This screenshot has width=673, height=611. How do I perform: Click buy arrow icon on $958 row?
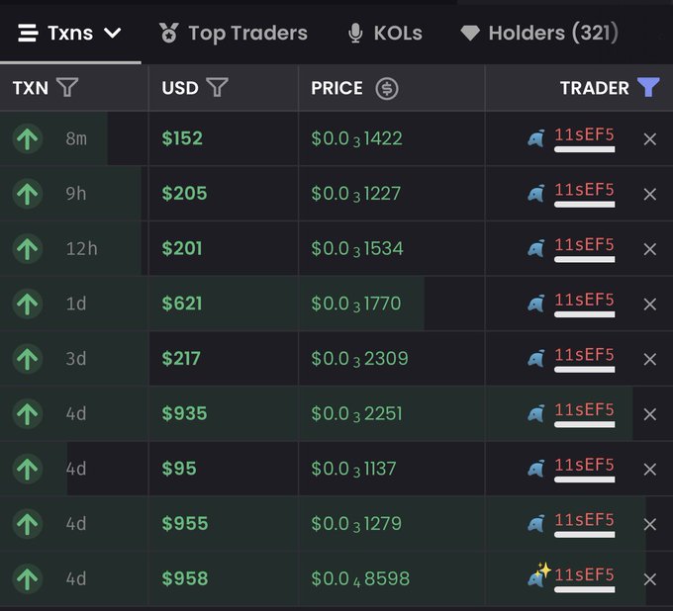pyautogui.click(x=28, y=578)
